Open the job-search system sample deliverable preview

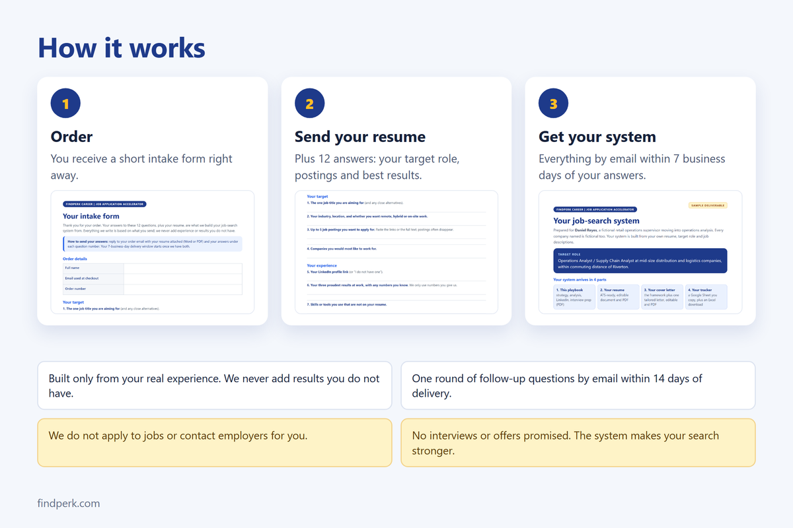coord(640,252)
